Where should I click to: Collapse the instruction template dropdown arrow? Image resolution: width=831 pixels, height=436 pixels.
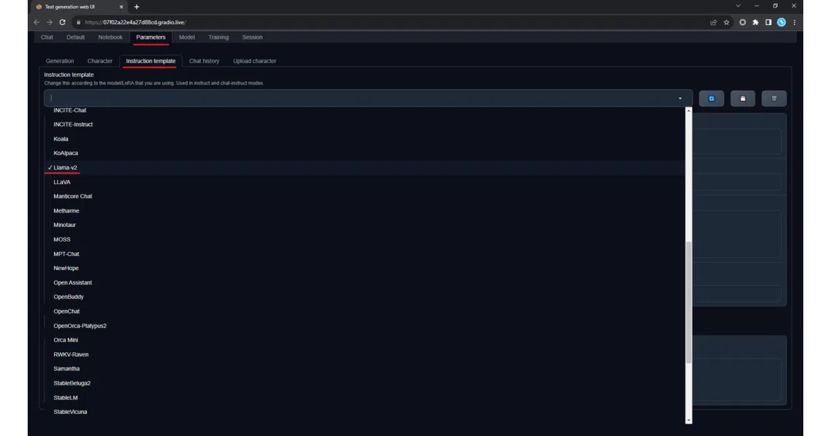pyautogui.click(x=680, y=98)
